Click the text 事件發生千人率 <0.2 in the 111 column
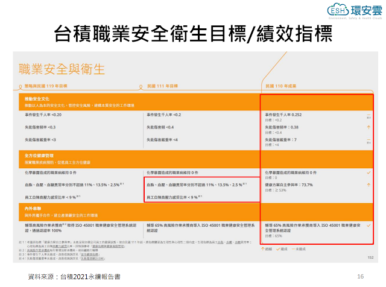 [163, 115]
